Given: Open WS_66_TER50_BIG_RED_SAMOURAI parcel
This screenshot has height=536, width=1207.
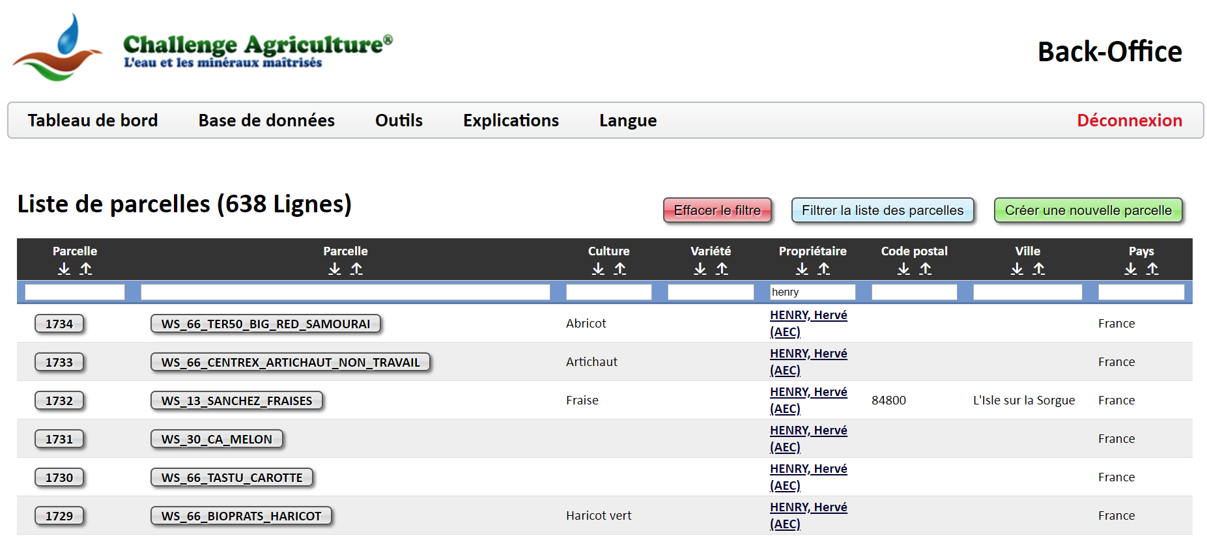Looking at the screenshot, I should [266, 324].
